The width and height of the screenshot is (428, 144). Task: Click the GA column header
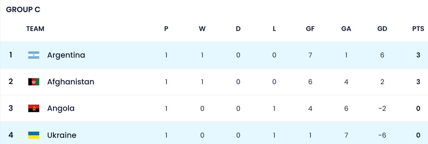pos(346,29)
